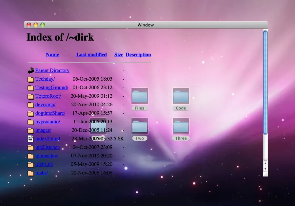The image size is (295, 206).
Task: Sort the listing by Last modified
Action: 91,54
